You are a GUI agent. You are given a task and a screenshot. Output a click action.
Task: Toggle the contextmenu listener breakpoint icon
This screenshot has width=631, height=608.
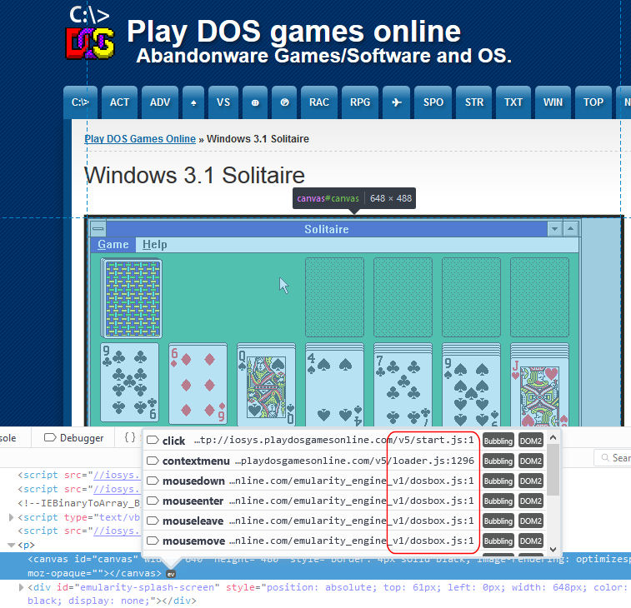153,461
